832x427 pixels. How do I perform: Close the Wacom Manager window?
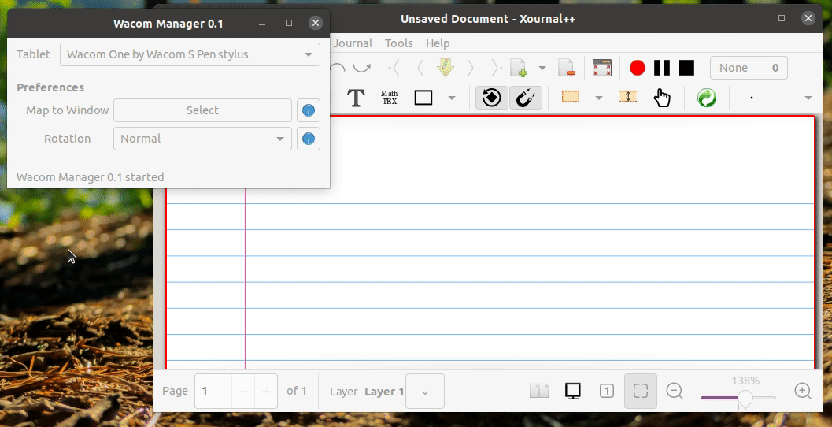tap(315, 23)
